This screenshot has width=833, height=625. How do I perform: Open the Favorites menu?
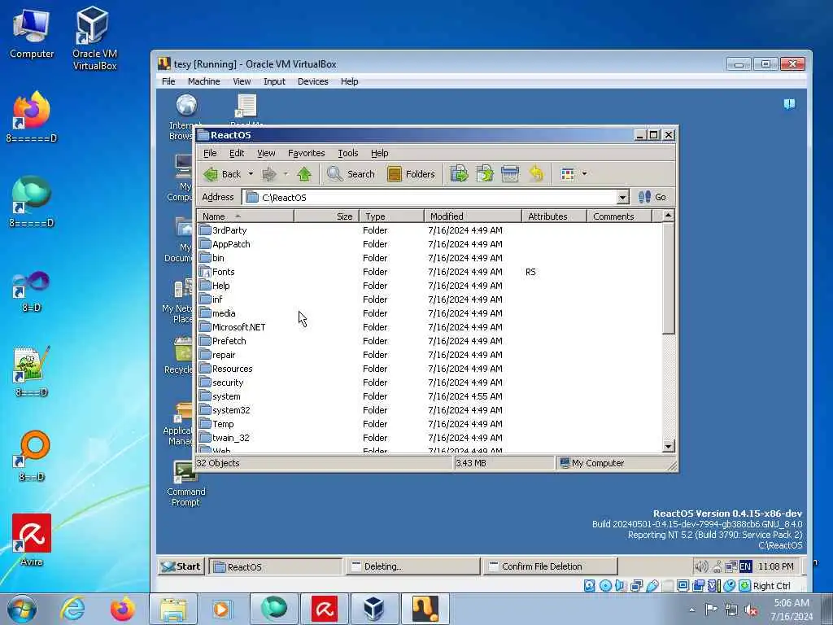click(x=306, y=153)
